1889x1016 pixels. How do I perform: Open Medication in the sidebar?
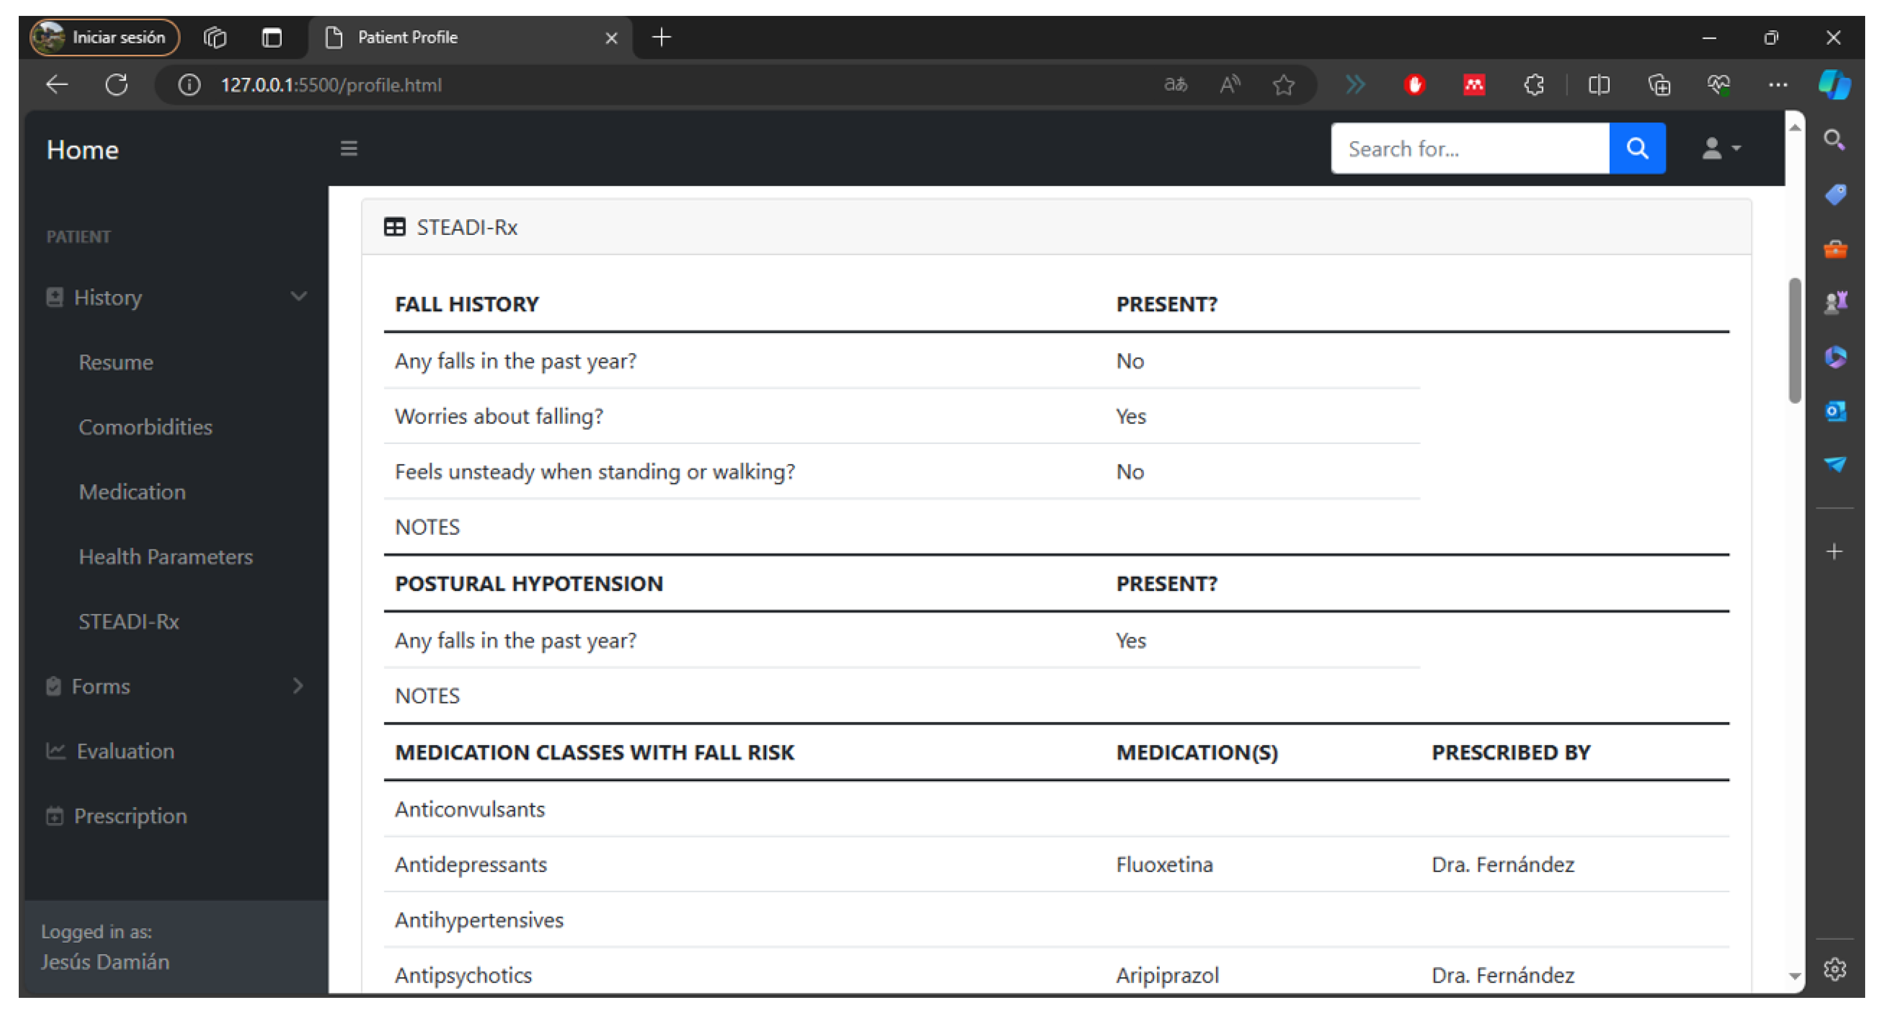[132, 492]
